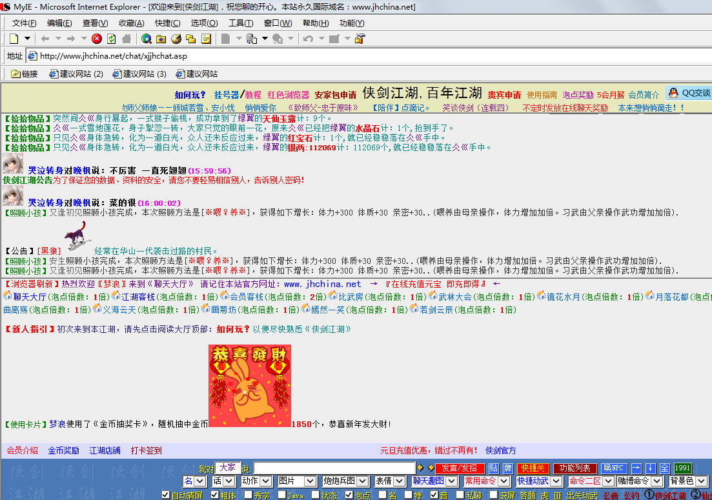Open the 收藏(A) menu
The width and height of the screenshot is (712, 500).
pos(131,23)
